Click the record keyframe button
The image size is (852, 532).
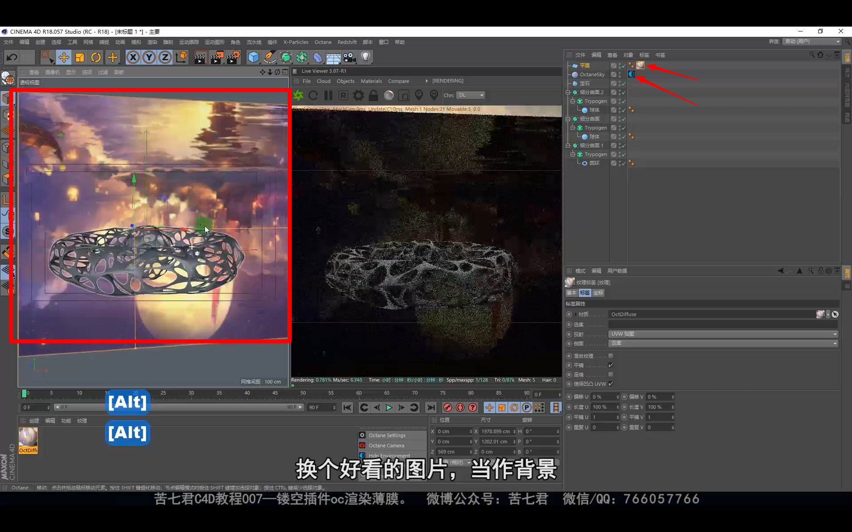(x=448, y=407)
